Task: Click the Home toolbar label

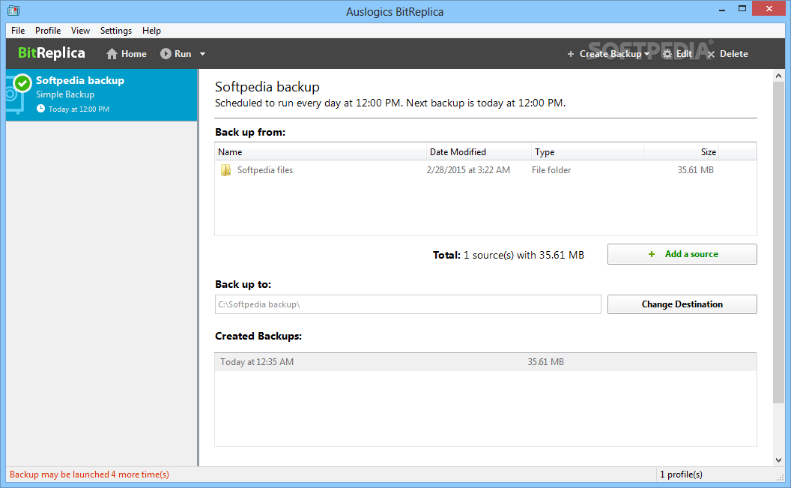Action: coord(133,54)
